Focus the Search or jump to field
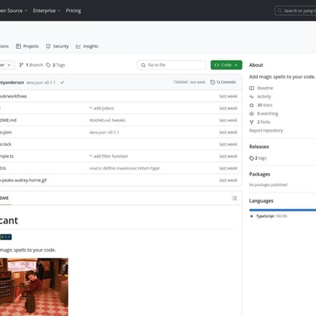This screenshot has height=316, width=316. [295, 11]
